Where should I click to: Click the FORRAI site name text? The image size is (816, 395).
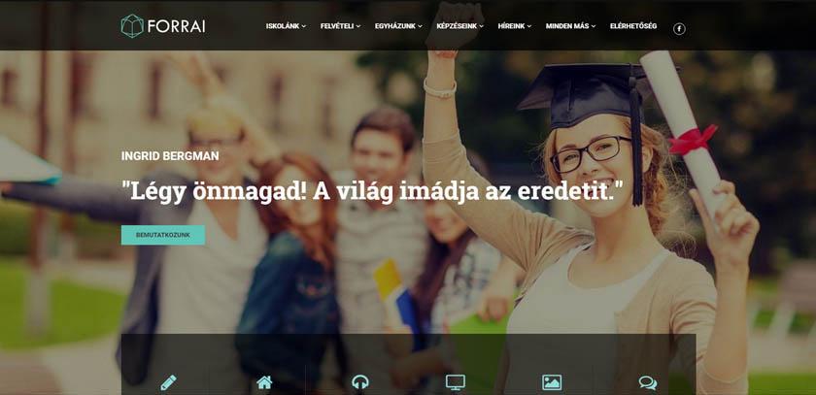(x=176, y=26)
